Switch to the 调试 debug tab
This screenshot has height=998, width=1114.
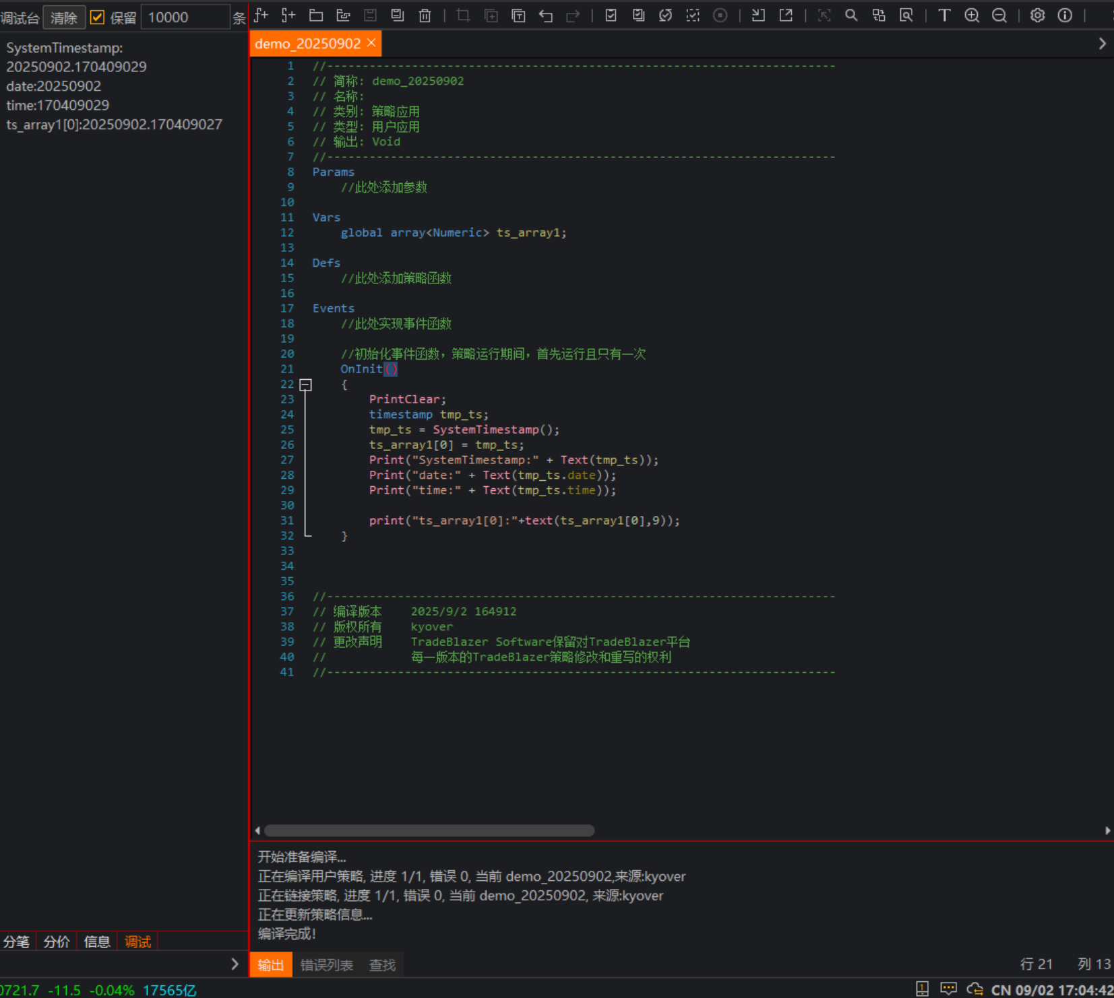[x=137, y=941]
